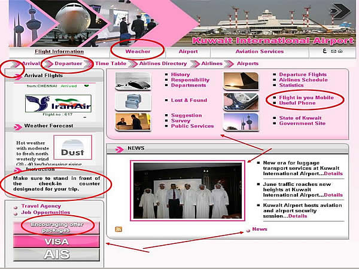Open the mobile phone thumbnail
Image resolution: width=359 pixels, height=269 pixels.
click(x=241, y=102)
